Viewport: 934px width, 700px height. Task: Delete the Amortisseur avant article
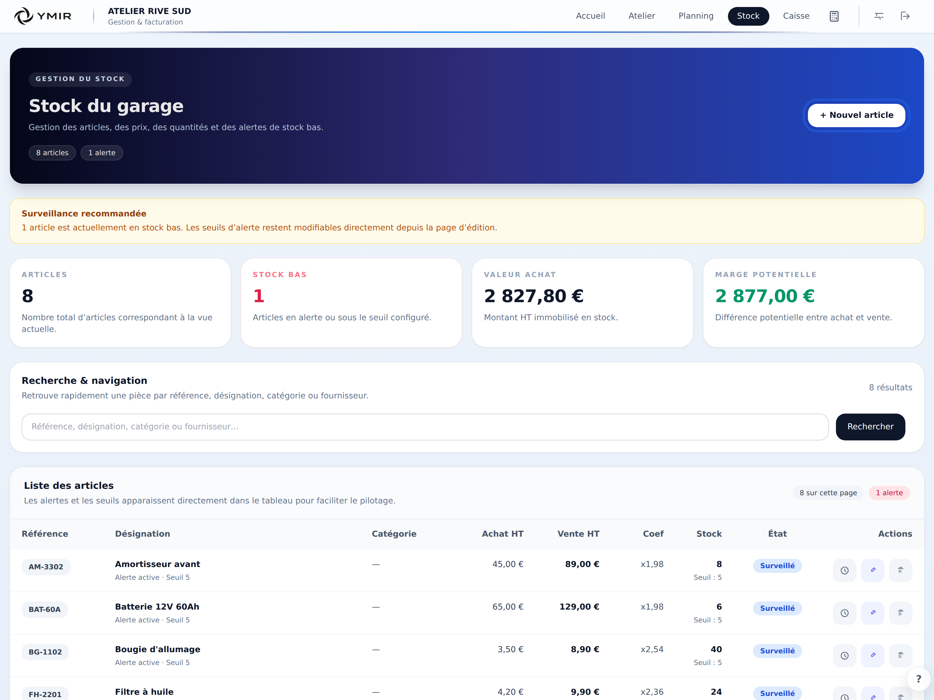click(x=901, y=570)
